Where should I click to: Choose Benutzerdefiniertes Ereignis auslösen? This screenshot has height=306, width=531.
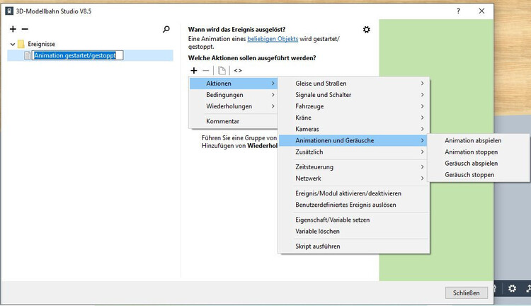[x=353, y=205]
